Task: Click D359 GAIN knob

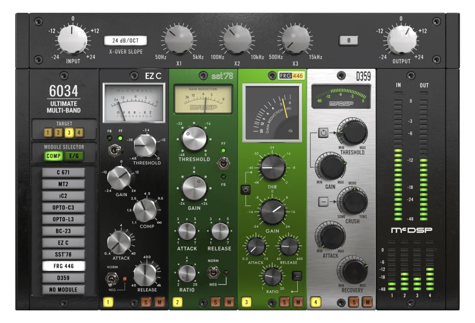Action: point(331,166)
